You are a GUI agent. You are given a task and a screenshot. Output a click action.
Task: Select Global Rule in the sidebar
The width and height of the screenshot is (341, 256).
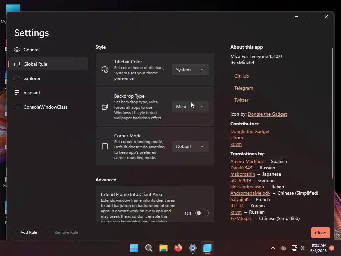point(48,64)
